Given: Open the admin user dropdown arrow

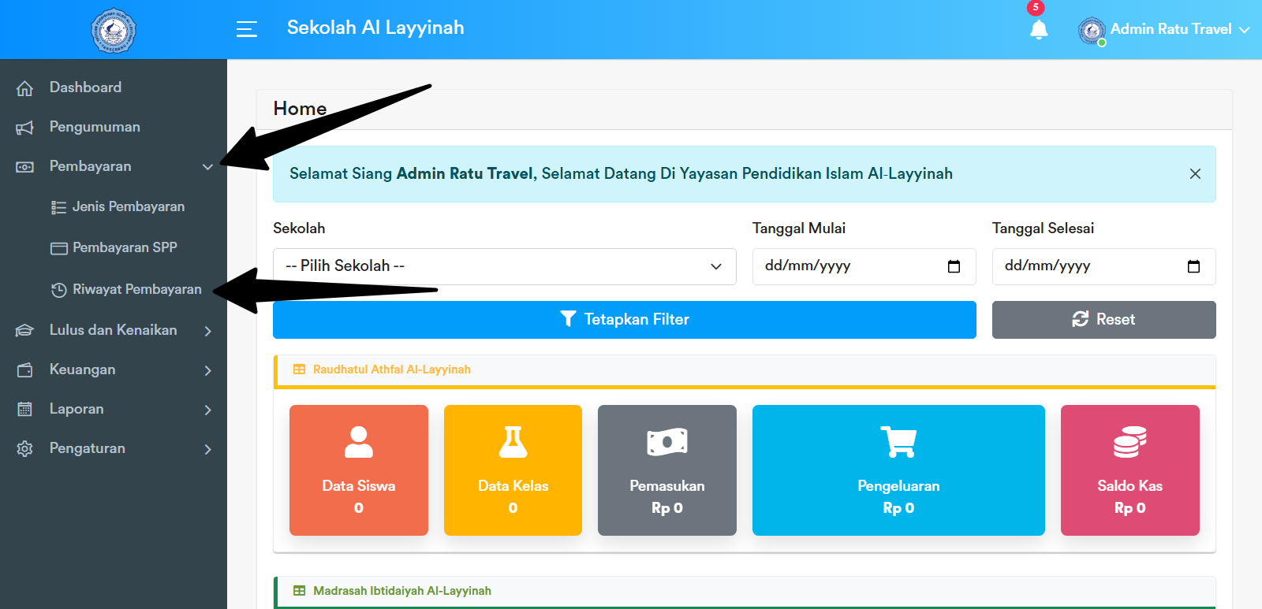Looking at the screenshot, I should 1245,30.
